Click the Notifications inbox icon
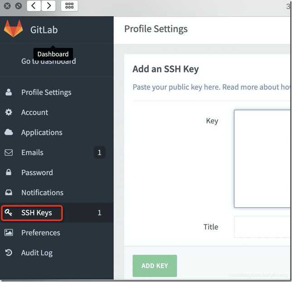This screenshot has height=282, width=292. pos(9,192)
